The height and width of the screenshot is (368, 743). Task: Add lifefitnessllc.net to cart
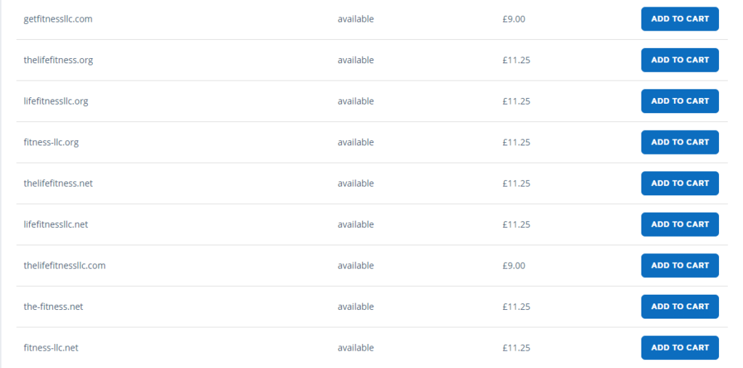pos(679,224)
